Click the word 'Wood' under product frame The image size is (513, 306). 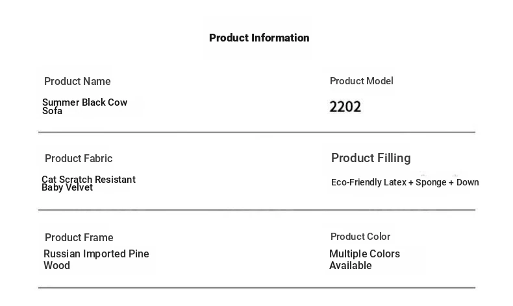pyautogui.click(x=56, y=266)
